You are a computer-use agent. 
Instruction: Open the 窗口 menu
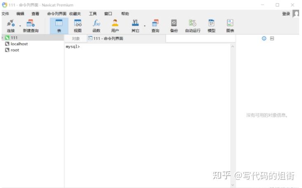click(x=108, y=14)
